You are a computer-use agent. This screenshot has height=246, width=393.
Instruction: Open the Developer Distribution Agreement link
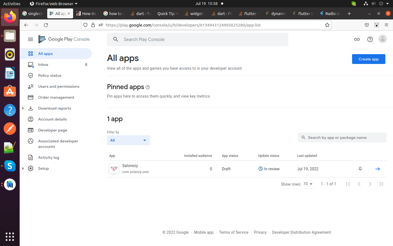tap(301, 232)
